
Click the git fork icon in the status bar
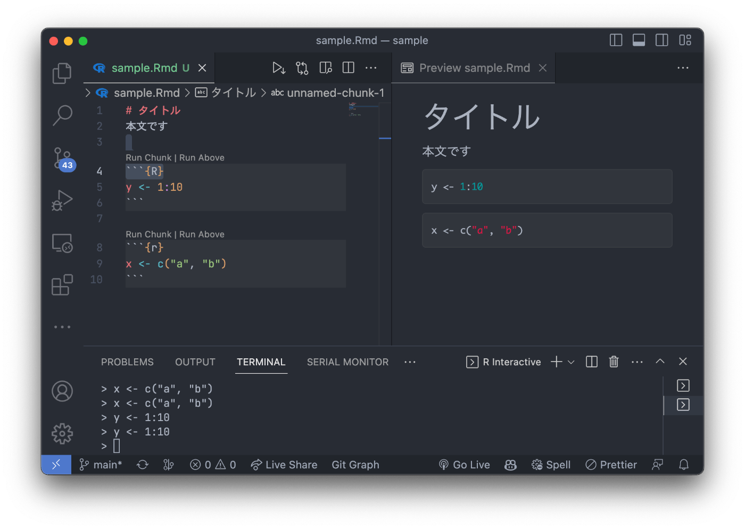pos(169,465)
